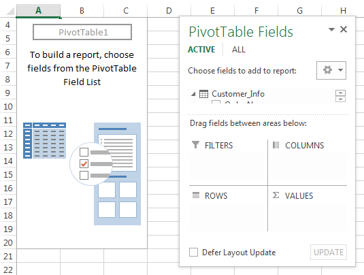Select column C header
The image size is (364, 275).
click(126, 10)
